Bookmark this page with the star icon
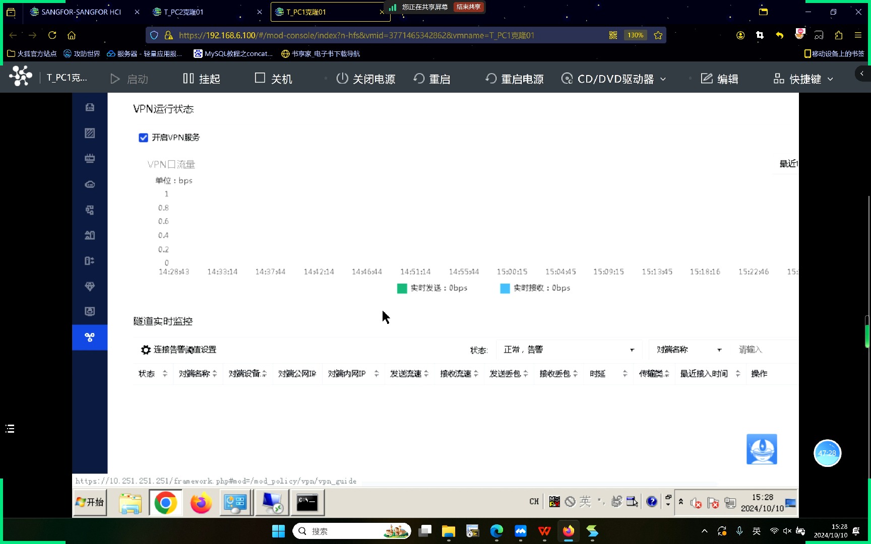 pyautogui.click(x=658, y=35)
